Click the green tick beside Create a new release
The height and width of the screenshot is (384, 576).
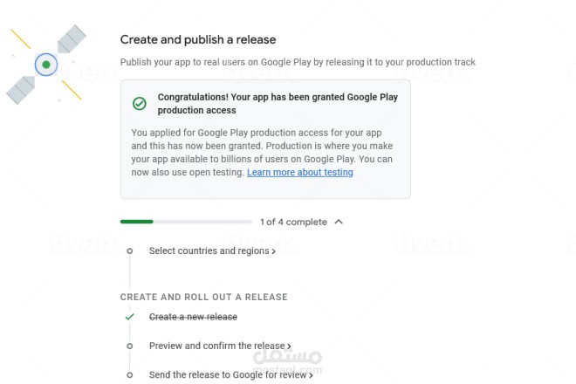(x=130, y=317)
